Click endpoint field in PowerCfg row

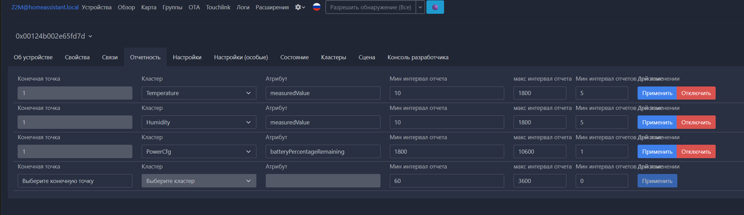(75, 151)
